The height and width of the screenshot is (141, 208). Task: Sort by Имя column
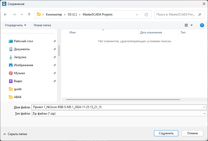point(72,32)
